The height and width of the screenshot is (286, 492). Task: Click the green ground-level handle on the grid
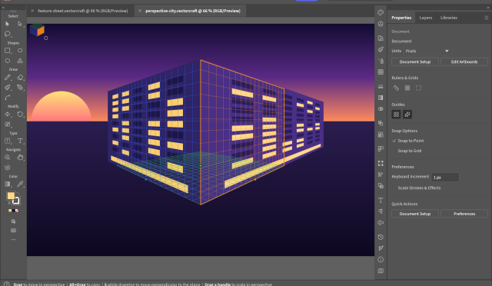pos(201,166)
